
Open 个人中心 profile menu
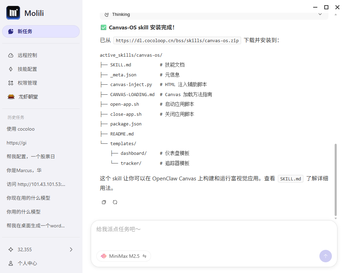[x=27, y=263]
